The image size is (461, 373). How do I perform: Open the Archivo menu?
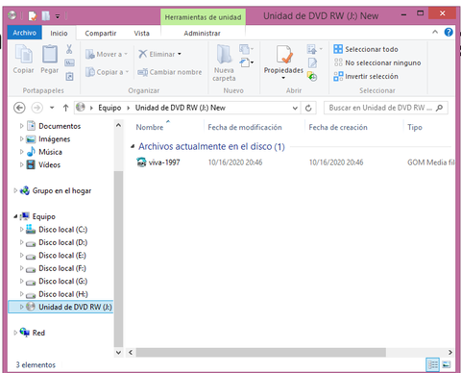click(x=25, y=33)
